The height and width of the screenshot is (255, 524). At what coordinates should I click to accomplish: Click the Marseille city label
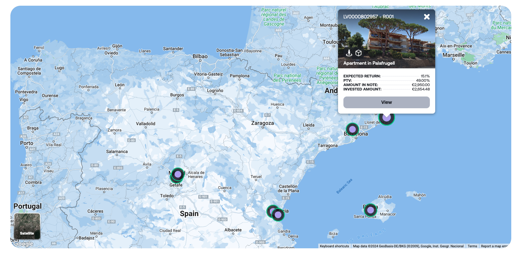(x=454, y=55)
